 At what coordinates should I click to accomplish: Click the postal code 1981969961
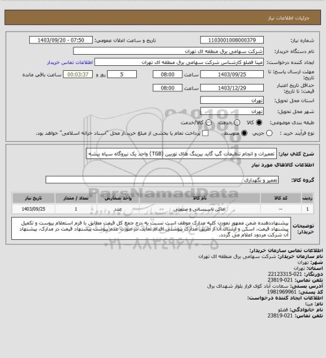pyautogui.click(x=282, y=291)
